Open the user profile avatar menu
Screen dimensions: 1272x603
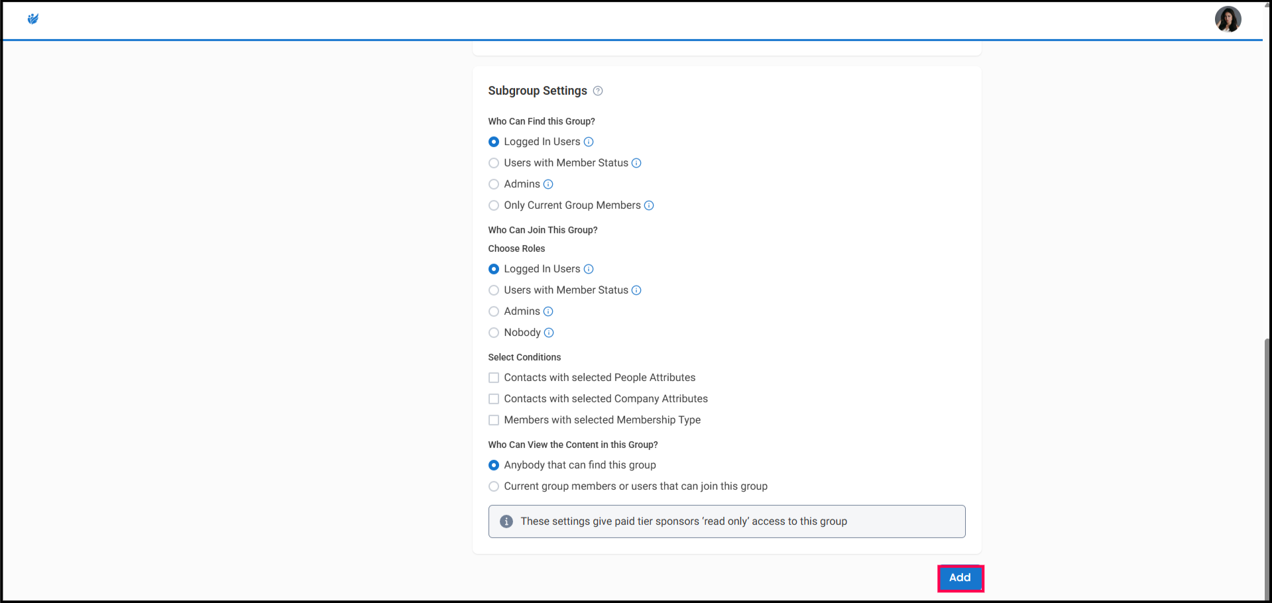tap(1227, 19)
